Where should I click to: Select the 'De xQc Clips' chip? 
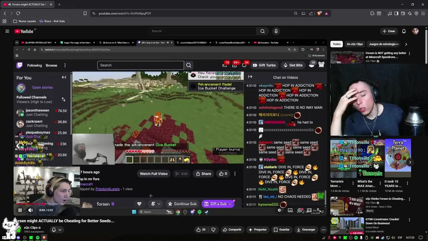coord(354,44)
